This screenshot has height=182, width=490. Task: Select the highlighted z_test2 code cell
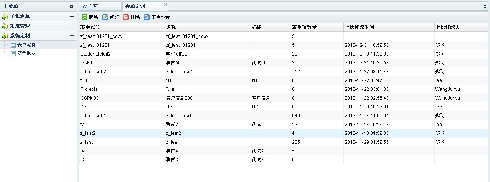(122, 133)
